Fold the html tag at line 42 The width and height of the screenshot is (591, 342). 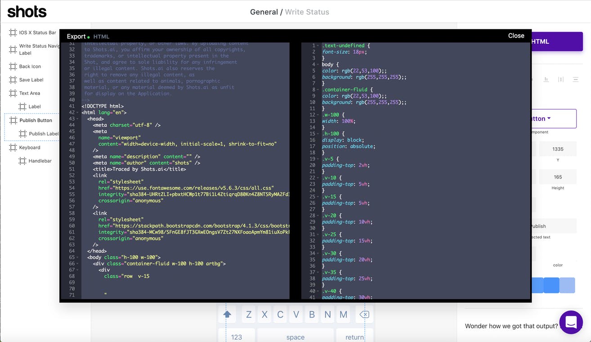78,113
